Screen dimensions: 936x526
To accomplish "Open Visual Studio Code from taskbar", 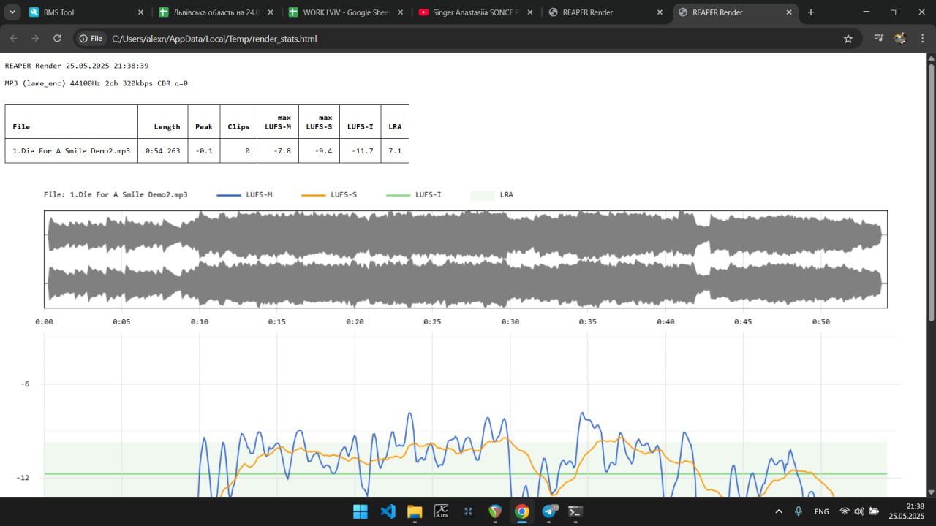I will 388,511.
